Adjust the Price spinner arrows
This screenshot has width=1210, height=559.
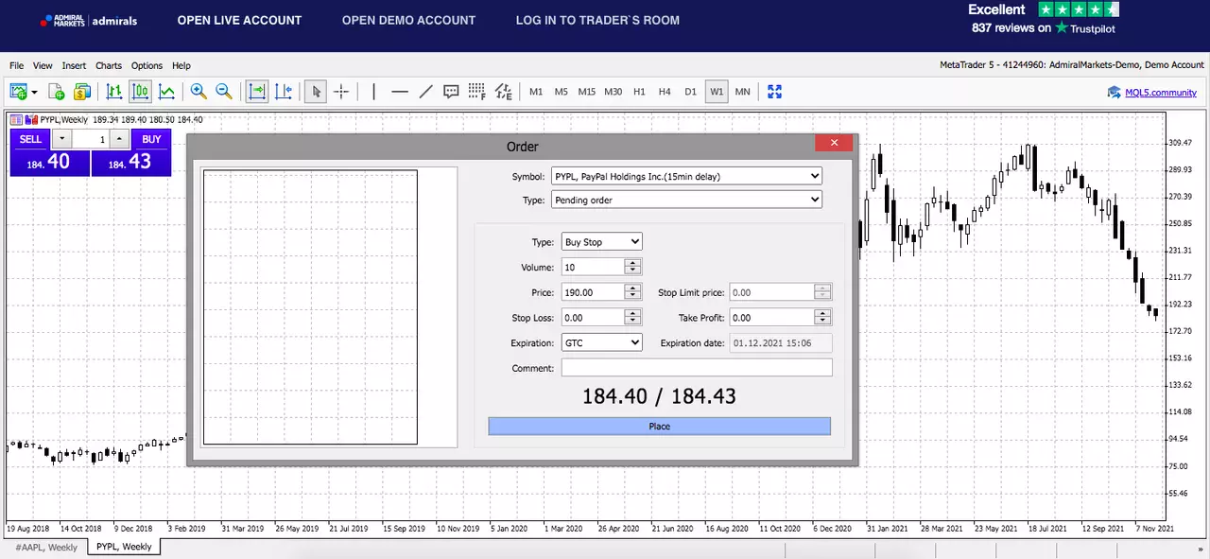[633, 292]
